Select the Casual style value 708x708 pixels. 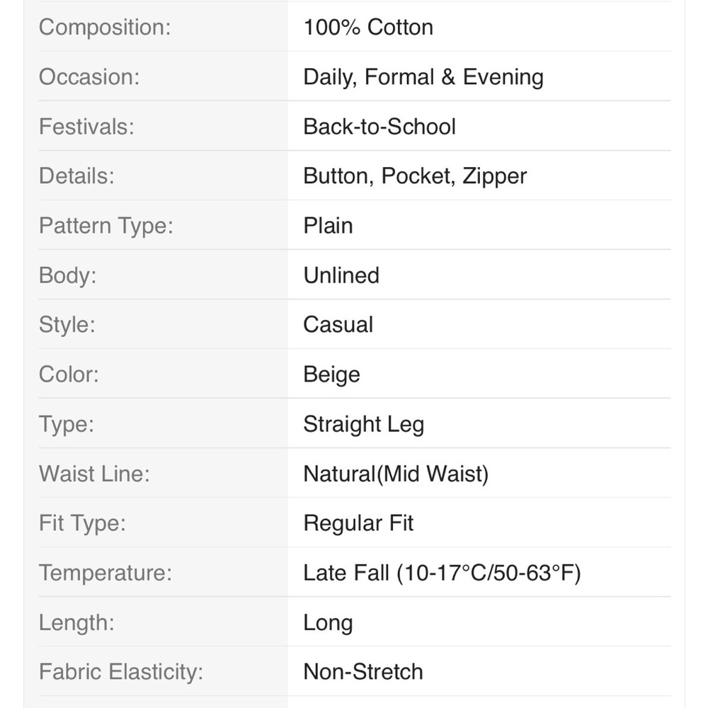[x=338, y=325]
